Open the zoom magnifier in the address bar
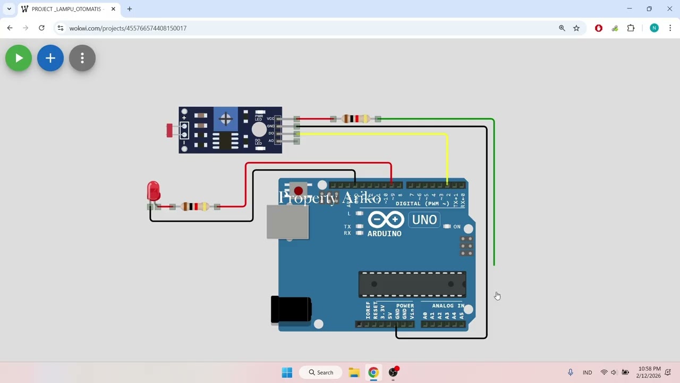This screenshot has height=383, width=680. pos(562,28)
